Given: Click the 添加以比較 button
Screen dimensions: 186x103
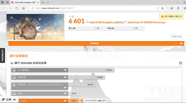Looking at the screenshot, I should pos(177,36).
